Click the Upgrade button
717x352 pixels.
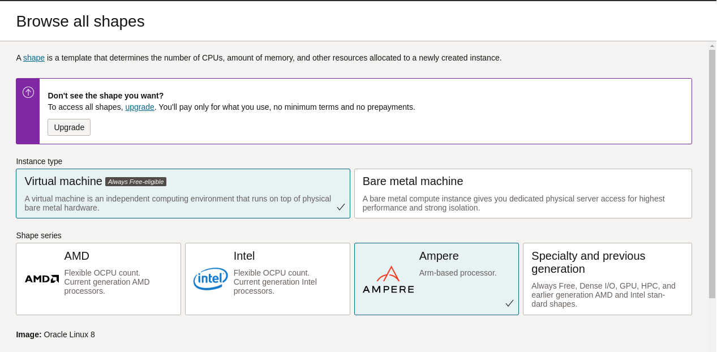[68, 127]
